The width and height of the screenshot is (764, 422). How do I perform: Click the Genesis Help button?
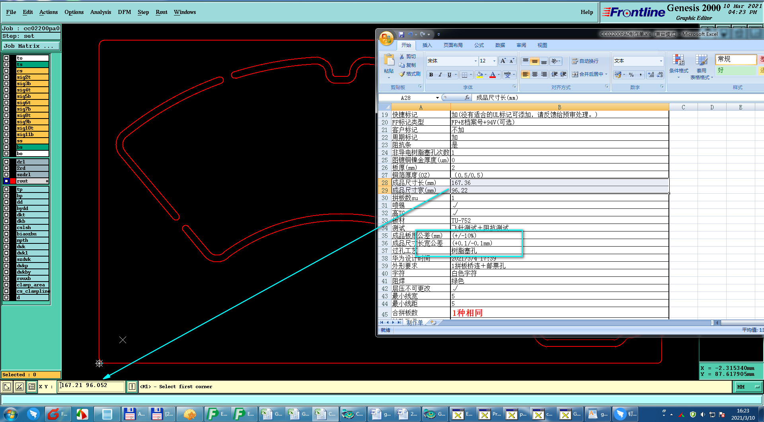[x=587, y=12]
